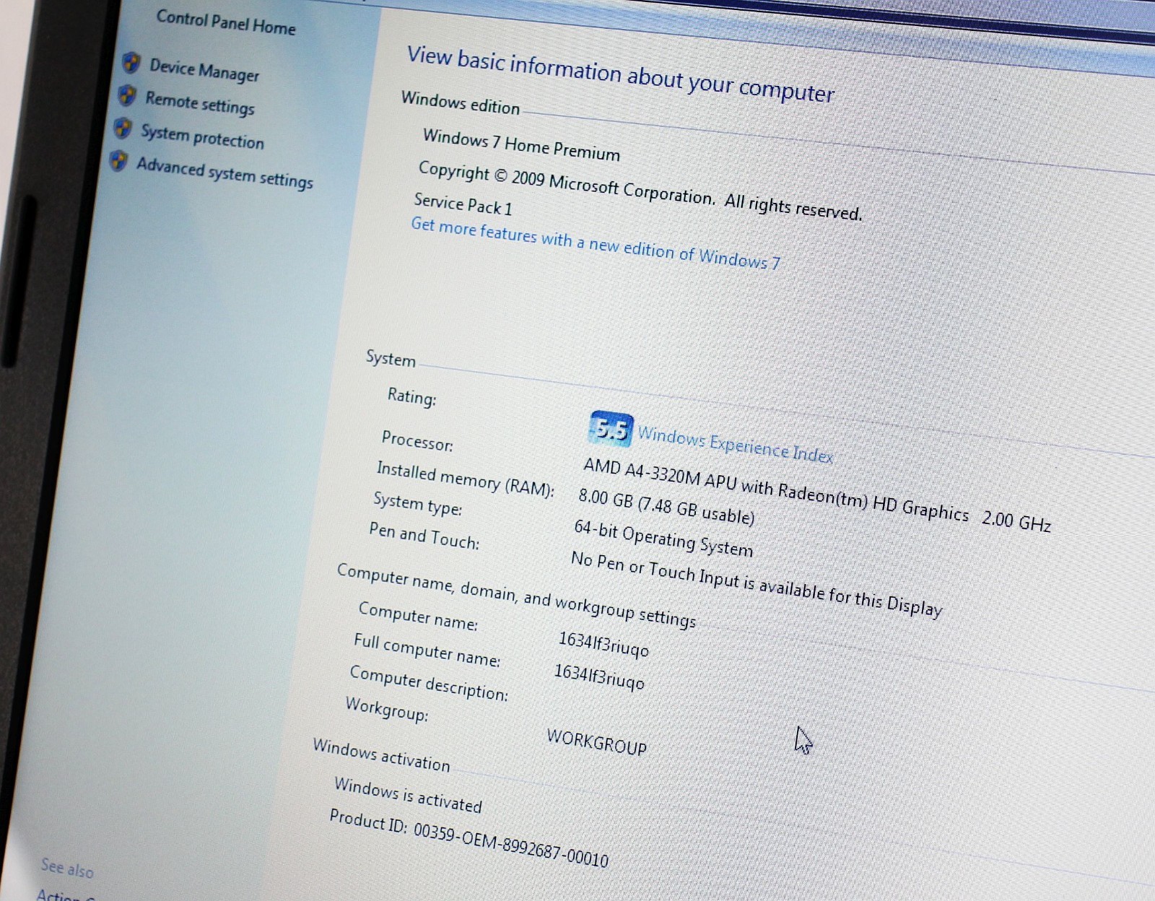Click 'No Pen or Touch Input is available' text

757,584
